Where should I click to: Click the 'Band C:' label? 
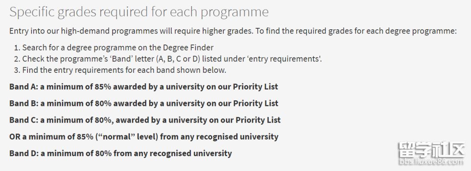pyautogui.click(x=24, y=120)
